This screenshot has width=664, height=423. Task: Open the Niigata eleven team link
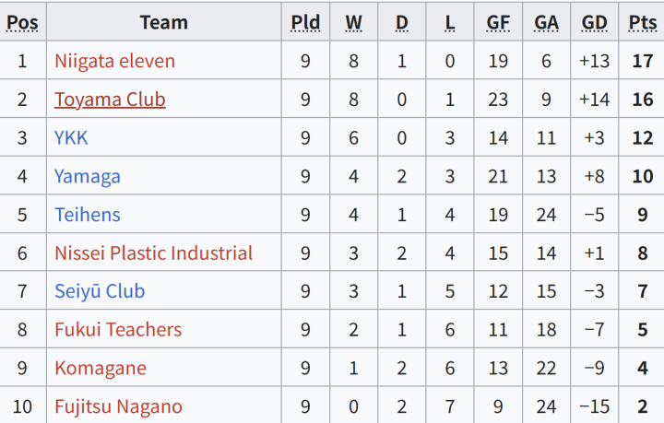[x=114, y=61]
